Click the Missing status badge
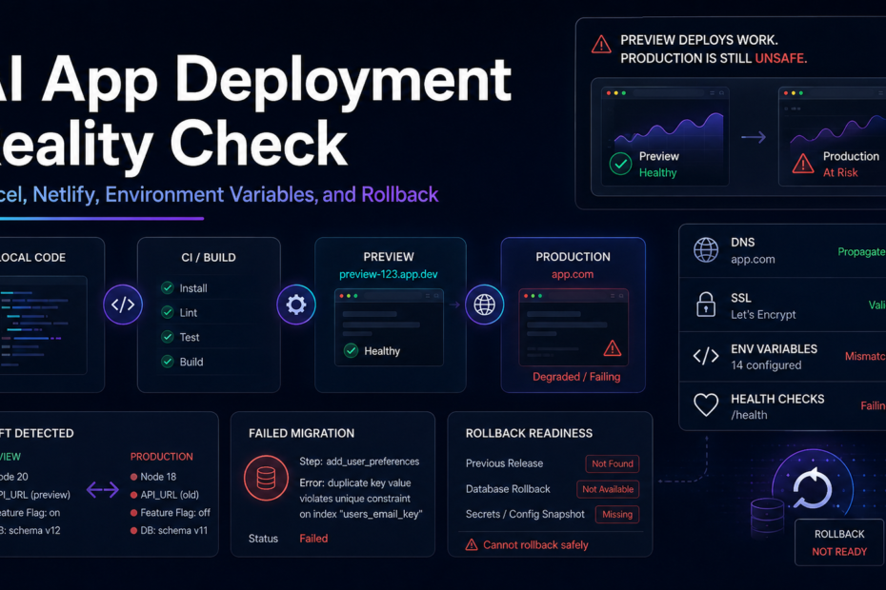886x590 pixels. tap(617, 514)
